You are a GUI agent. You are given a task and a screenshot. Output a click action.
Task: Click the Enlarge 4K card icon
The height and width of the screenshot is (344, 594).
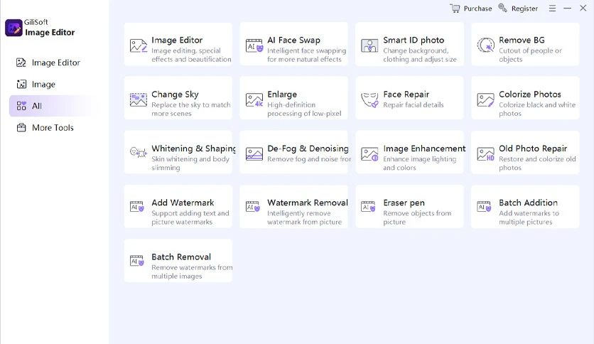pos(254,100)
